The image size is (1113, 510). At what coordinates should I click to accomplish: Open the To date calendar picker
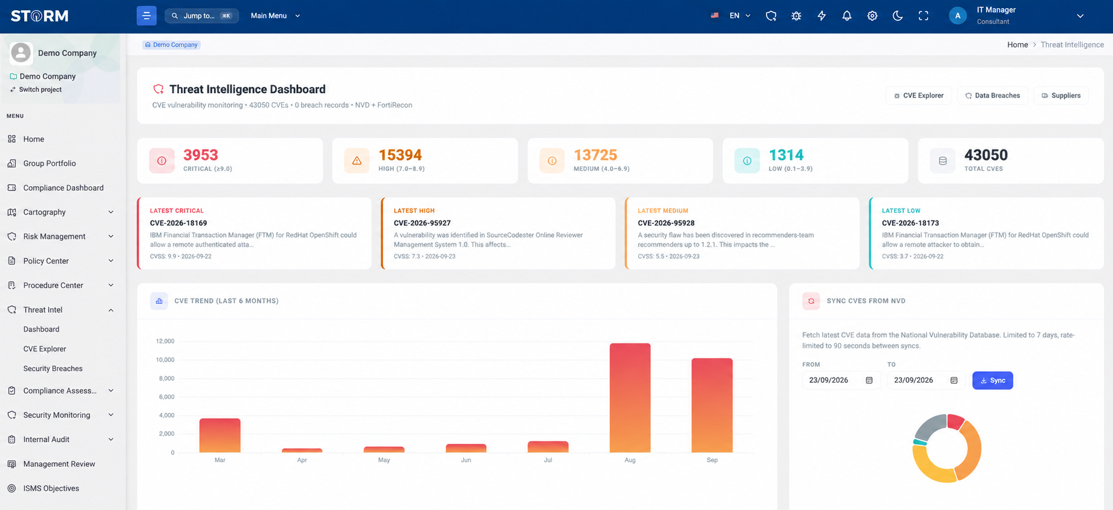coord(954,380)
